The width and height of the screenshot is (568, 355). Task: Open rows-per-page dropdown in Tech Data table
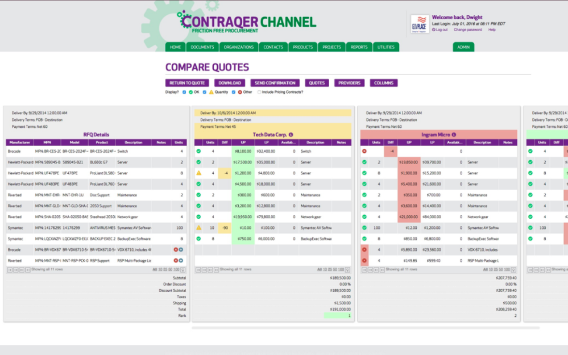tap(348, 270)
